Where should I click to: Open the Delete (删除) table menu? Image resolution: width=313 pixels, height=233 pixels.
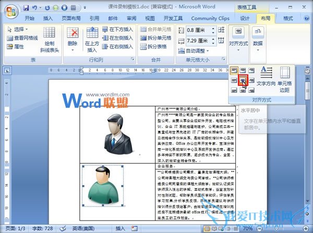tap(73, 39)
